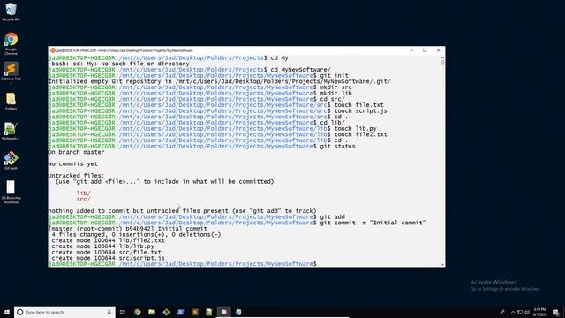The width and height of the screenshot is (565, 318).
Task: Click the 'cd MyNewSoftware/' command
Action: click(x=300, y=70)
